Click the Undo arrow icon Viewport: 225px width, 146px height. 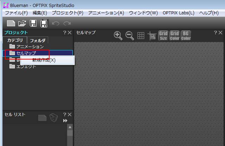coord(56,23)
